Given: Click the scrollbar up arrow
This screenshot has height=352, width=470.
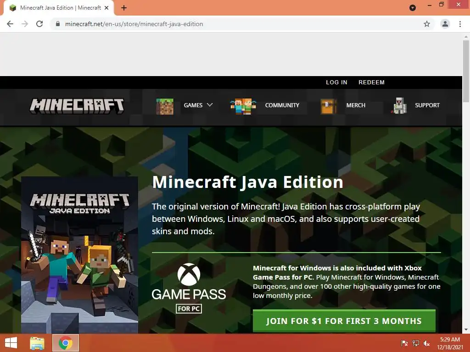Looking at the screenshot, I should (x=466, y=36).
